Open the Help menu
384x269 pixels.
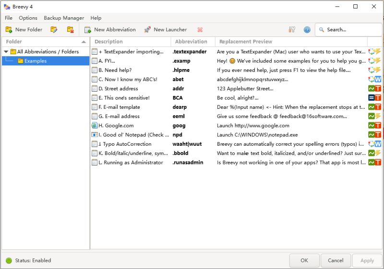(x=96, y=18)
